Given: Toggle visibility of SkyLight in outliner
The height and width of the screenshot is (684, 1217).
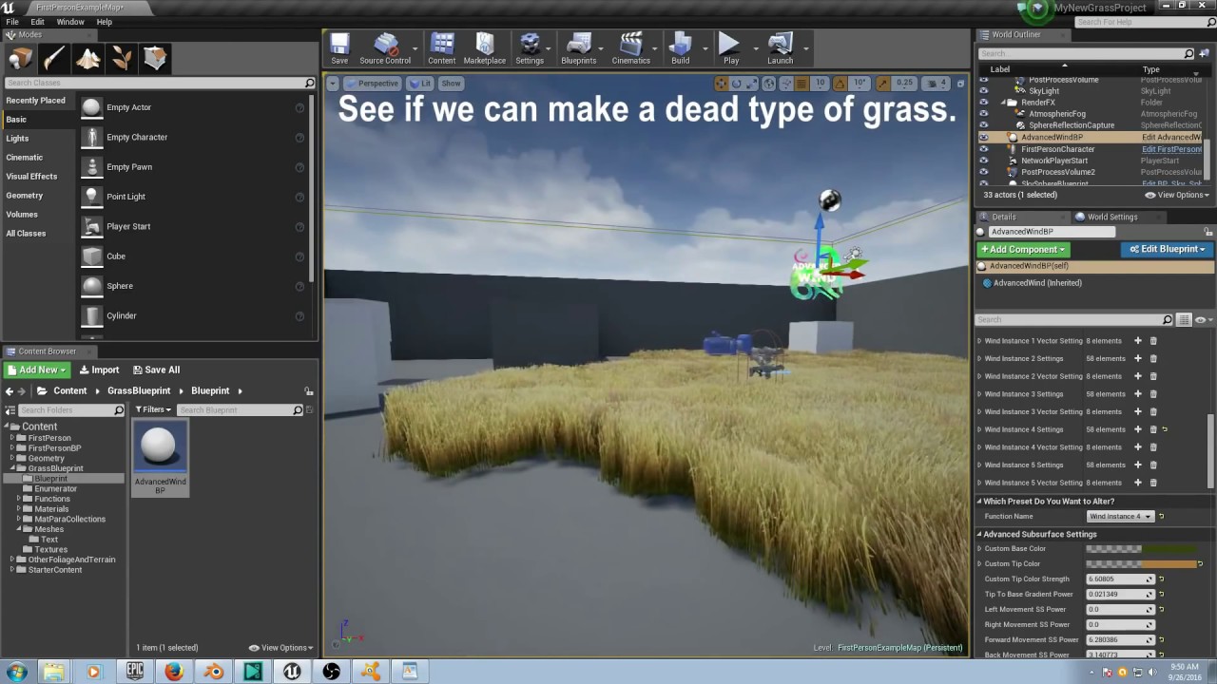Looking at the screenshot, I should pyautogui.click(x=984, y=91).
